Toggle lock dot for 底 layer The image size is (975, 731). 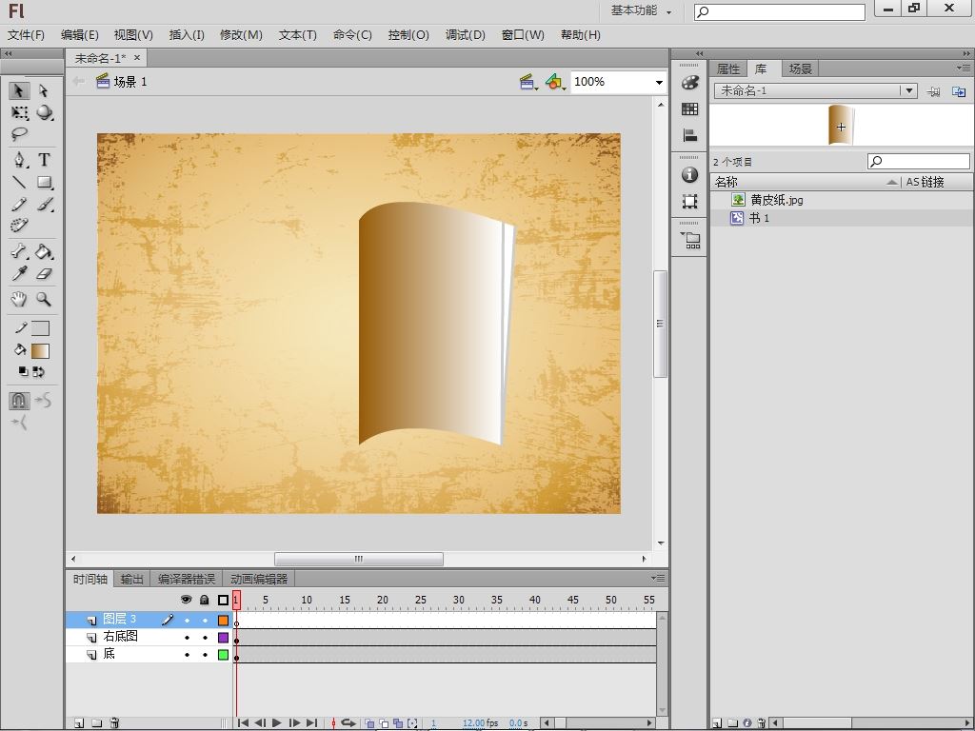(204, 655)
